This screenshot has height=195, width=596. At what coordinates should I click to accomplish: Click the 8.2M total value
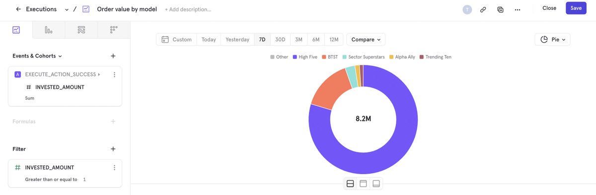pyautogui.click(x=364, y=119)
